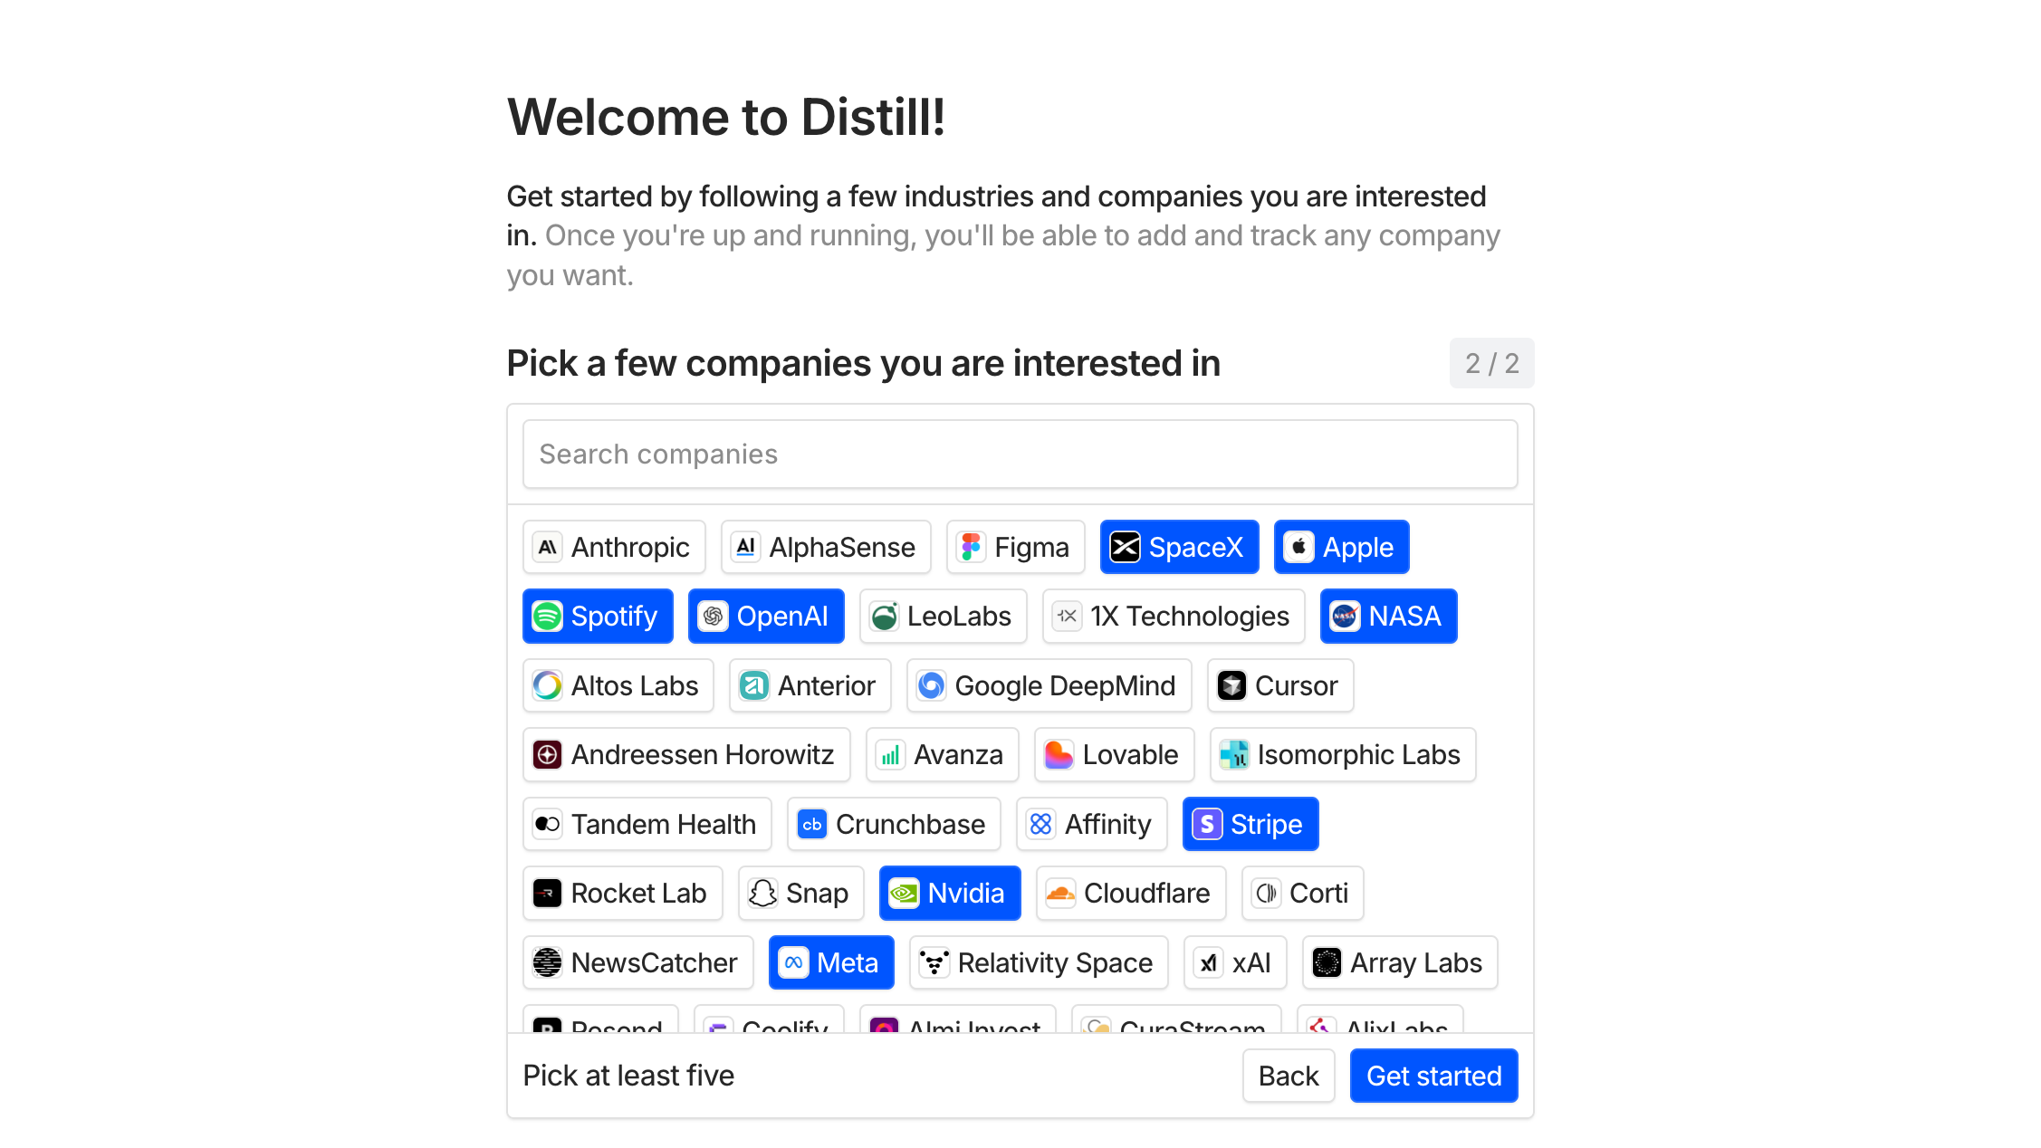Screen dimensions: 2041x1148
Task: Click the Nvidia eye logo icon
Action: click(x=905, y=893)
